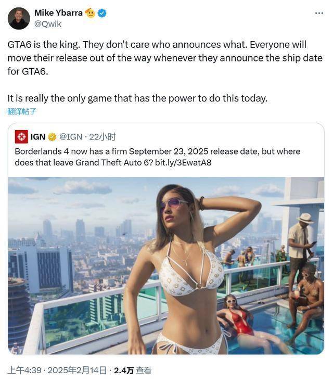Click the post timestamp 上午4:39
The image size is (333, 384).
tap(24, 370)
